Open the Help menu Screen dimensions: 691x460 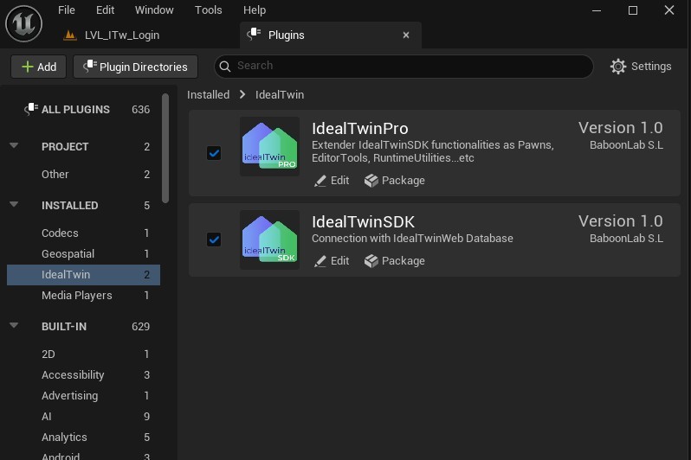[255, 10]
